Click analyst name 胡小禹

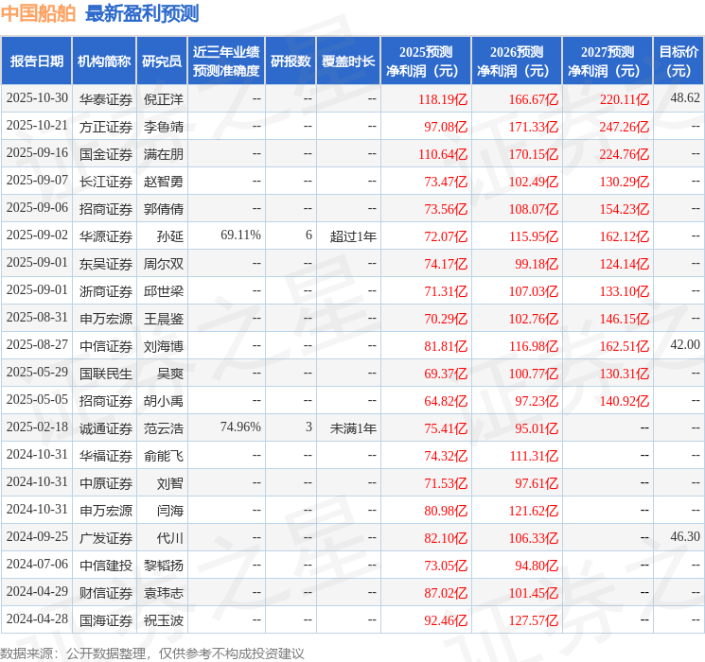163,401
